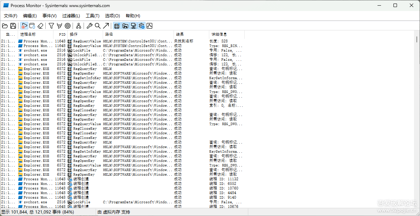Maximize the Process Monitor window
This screenshot has height=216, width=420.
(x=395, y=5)
